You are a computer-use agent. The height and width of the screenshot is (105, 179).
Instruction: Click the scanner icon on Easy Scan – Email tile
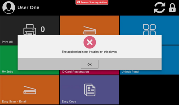coord(30,90)
